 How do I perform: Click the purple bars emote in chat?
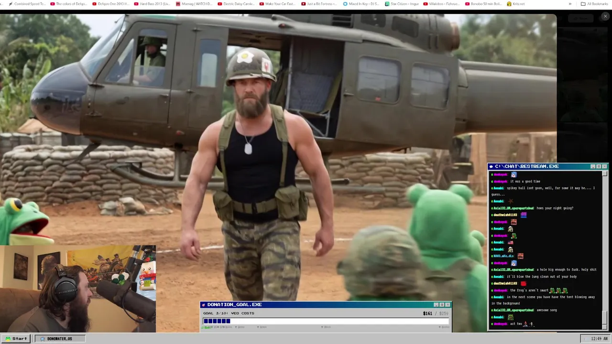coord(524,215)
